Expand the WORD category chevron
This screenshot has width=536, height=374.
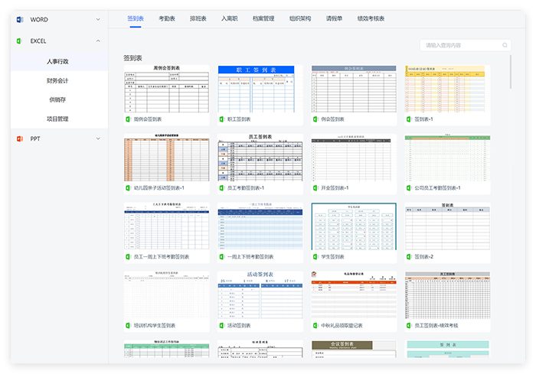point(98,19)
